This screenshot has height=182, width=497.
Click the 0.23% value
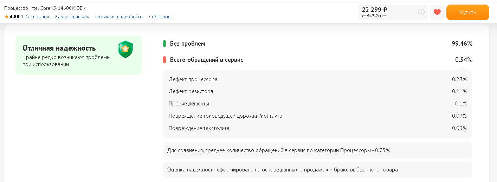[459, 79]
